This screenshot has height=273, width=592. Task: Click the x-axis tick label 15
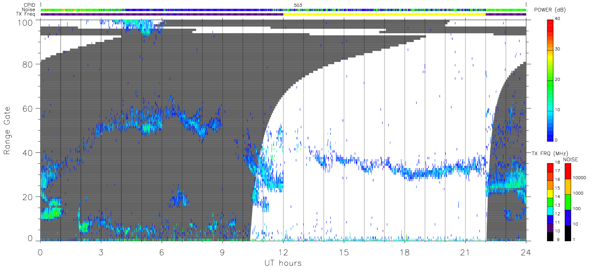(344, 252)
